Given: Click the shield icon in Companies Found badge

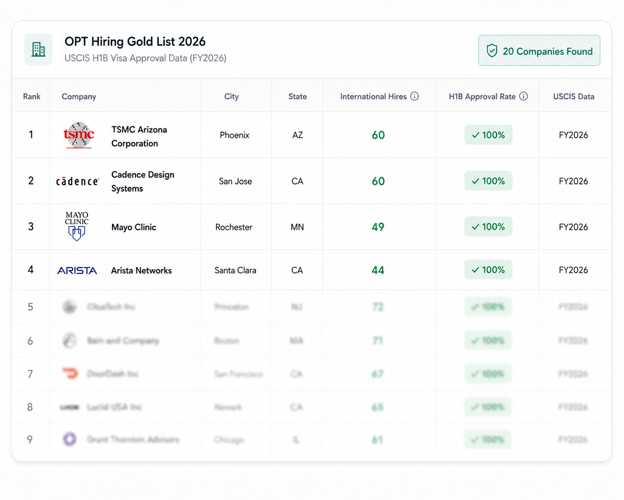Looking at the screenshot, I should [492, 51].
